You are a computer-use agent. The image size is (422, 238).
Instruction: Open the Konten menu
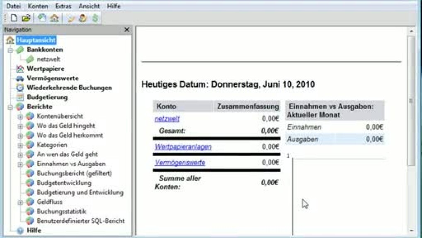tap(38, 6)
